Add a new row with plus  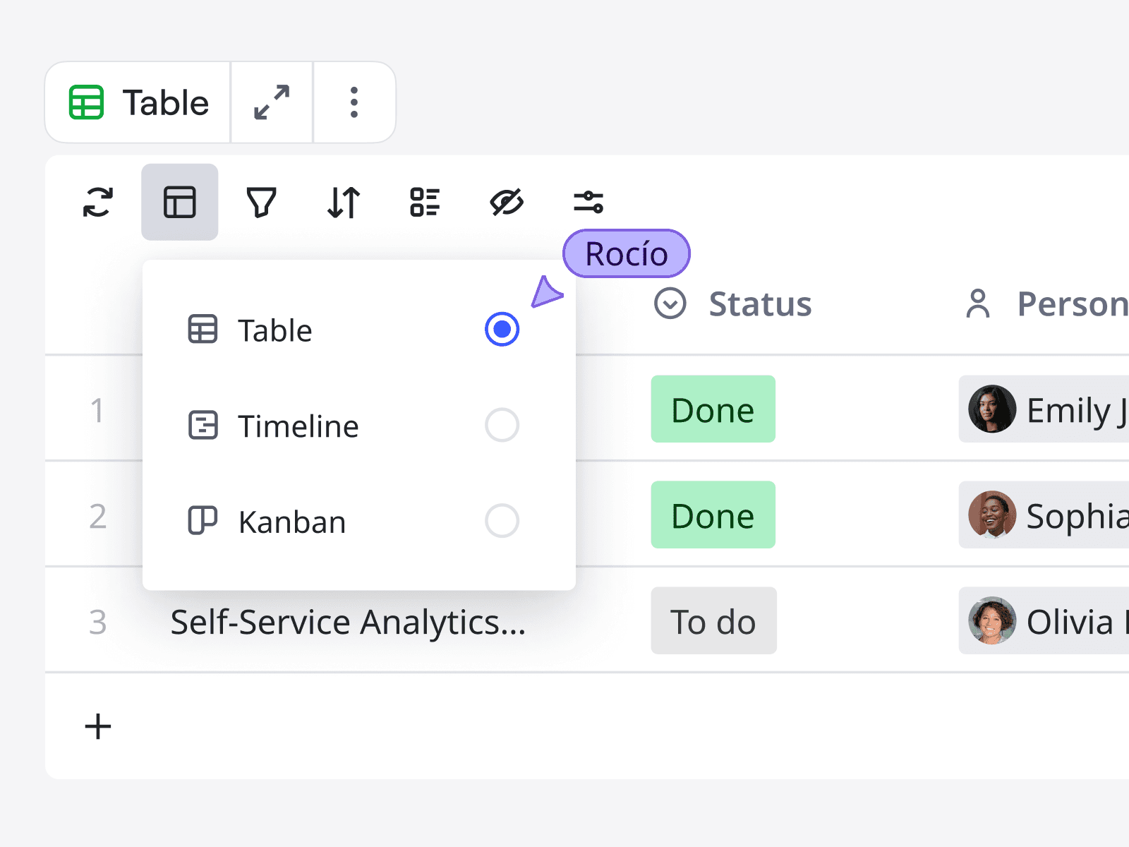coord(98,726)
